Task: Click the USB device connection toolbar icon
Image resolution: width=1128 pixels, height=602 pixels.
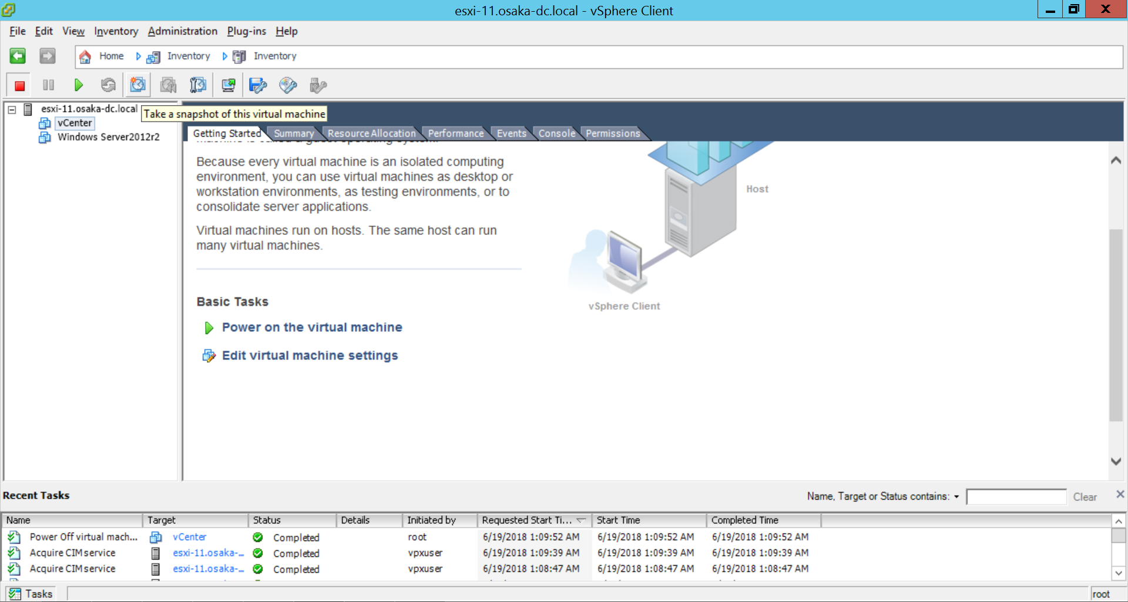Action: tap(318, 86)
